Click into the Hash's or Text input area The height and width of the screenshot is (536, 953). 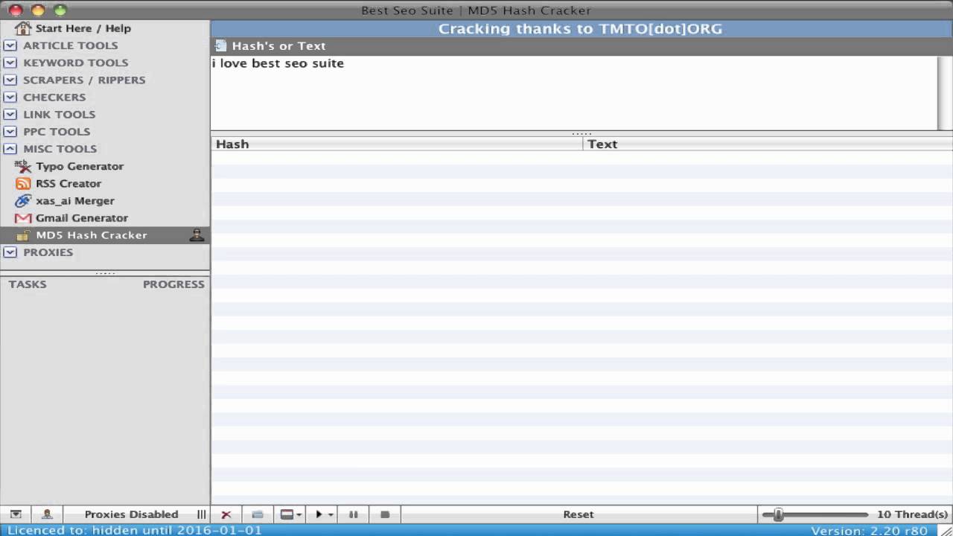[x=573, y=93]
